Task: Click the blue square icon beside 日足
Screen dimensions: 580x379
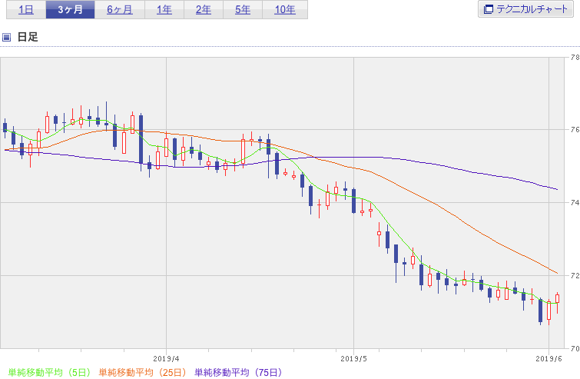Action: [6, 37]
